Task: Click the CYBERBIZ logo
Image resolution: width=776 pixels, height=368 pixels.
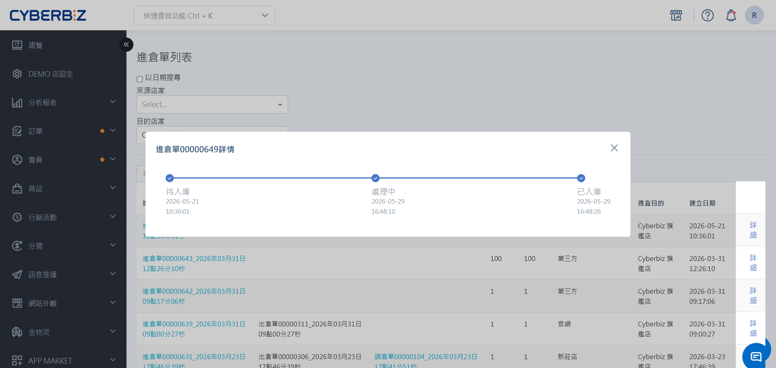Action: (48, 15)
